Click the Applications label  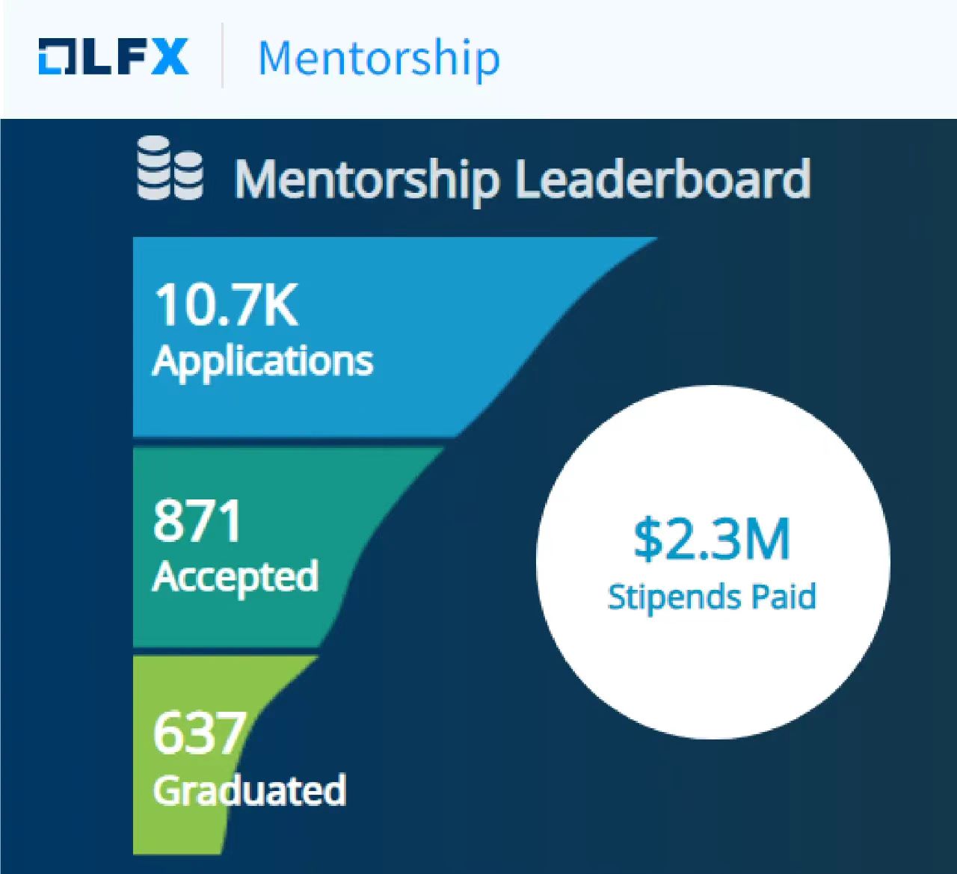pyautogui.click(x=262, y=361)
